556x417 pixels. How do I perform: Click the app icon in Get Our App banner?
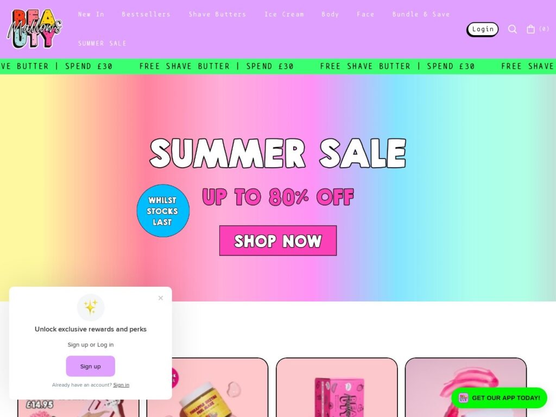463,398
